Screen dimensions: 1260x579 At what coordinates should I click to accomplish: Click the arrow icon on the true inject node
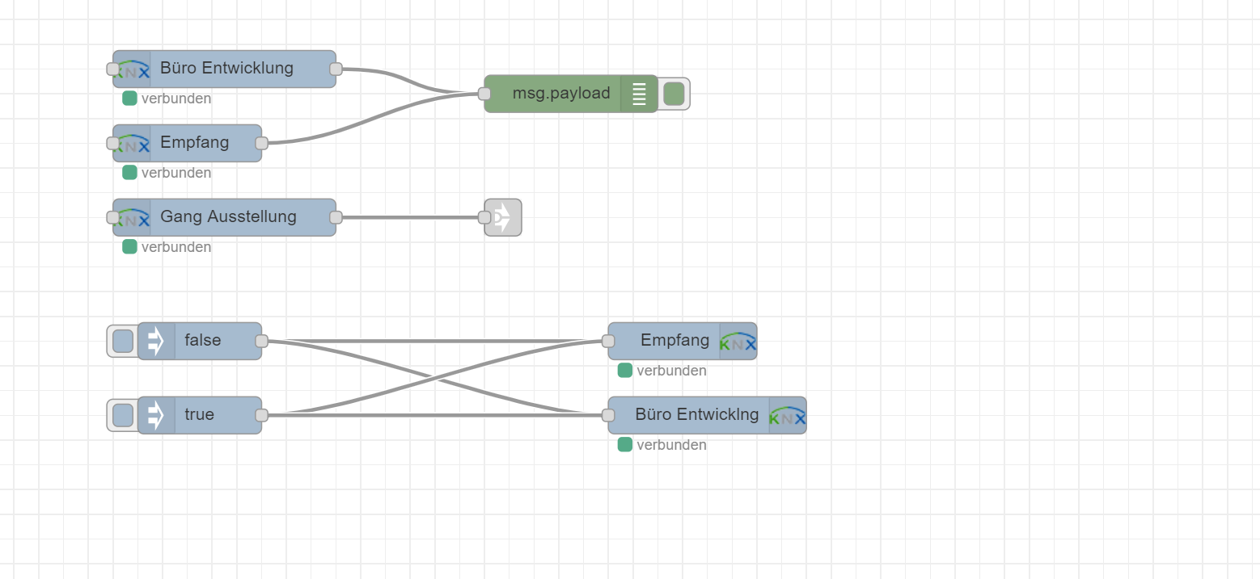pos(156,416)
